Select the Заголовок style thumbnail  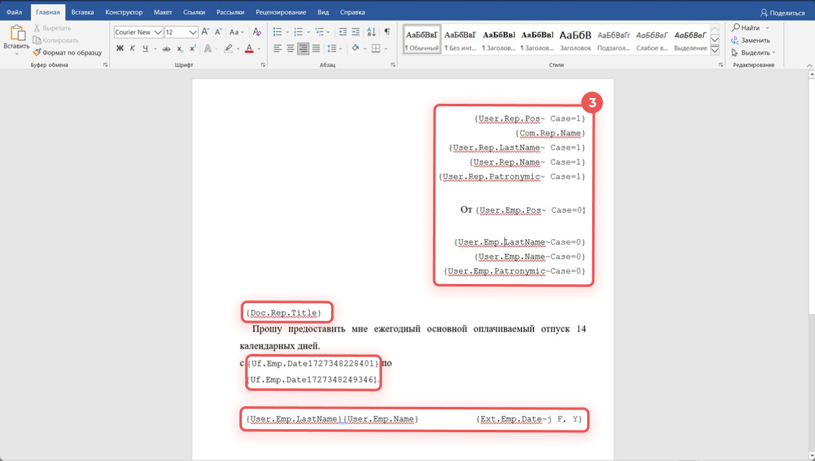[x=575, y=40]
